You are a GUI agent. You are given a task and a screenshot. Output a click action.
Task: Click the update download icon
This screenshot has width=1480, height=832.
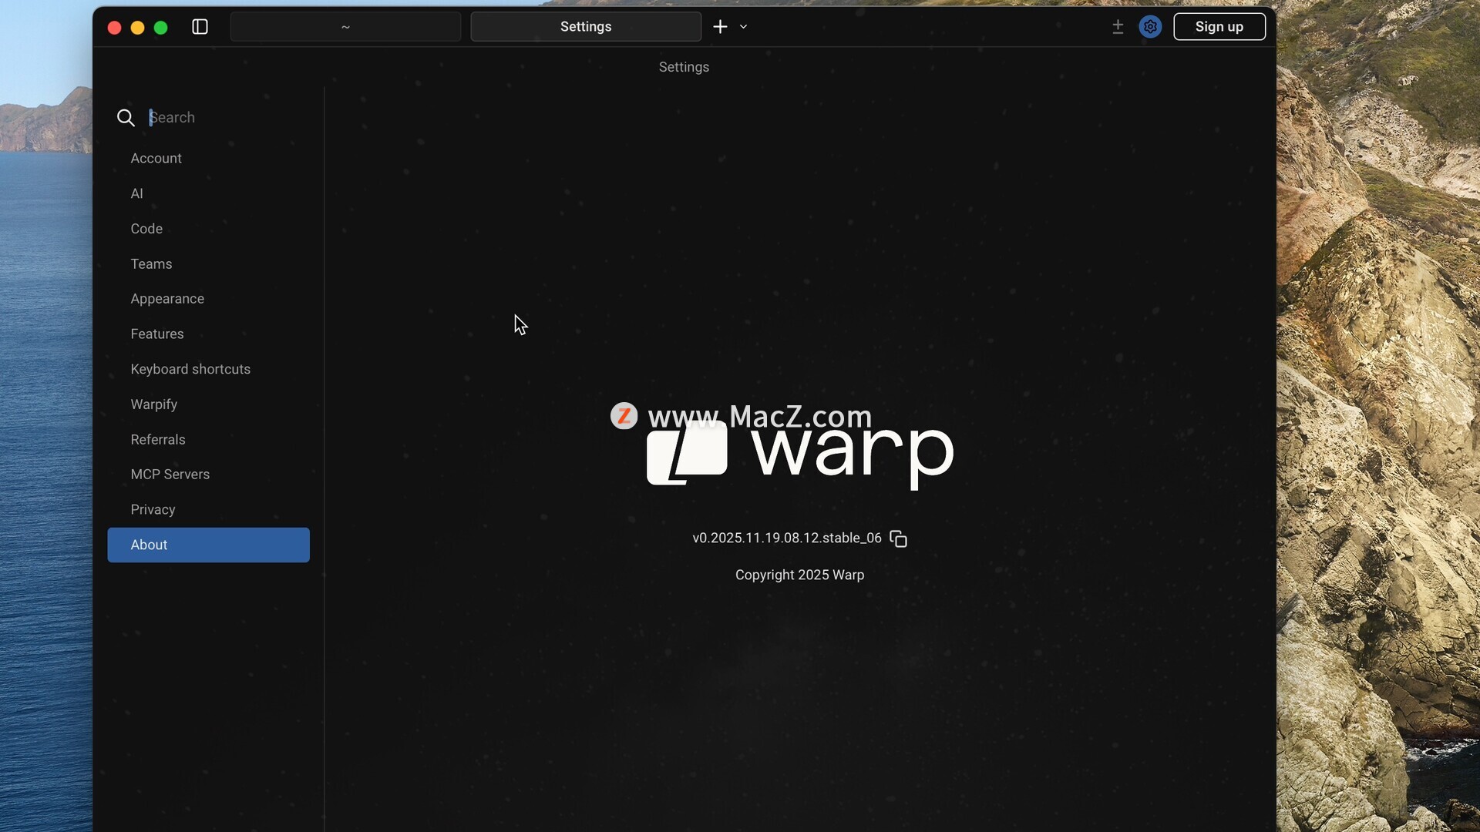(x=1118, y=27)
